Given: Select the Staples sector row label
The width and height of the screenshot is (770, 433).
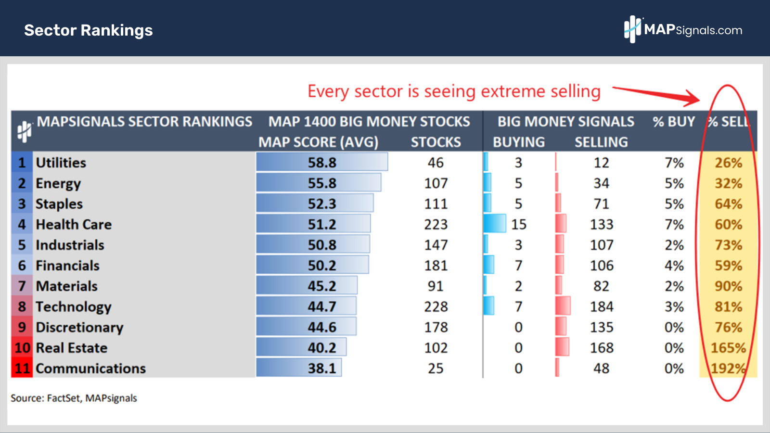Looking at the screenshot, I should coord(59,204).
